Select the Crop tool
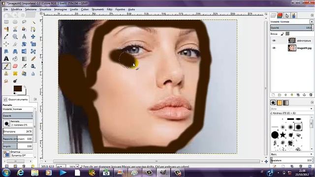Viewport: 315px width, 177px height. (15, 44)
